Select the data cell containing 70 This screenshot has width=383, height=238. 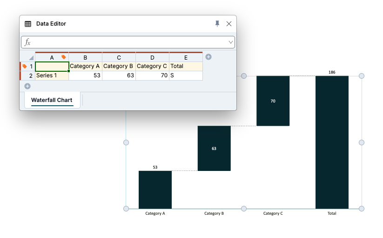tap(153, 76)
